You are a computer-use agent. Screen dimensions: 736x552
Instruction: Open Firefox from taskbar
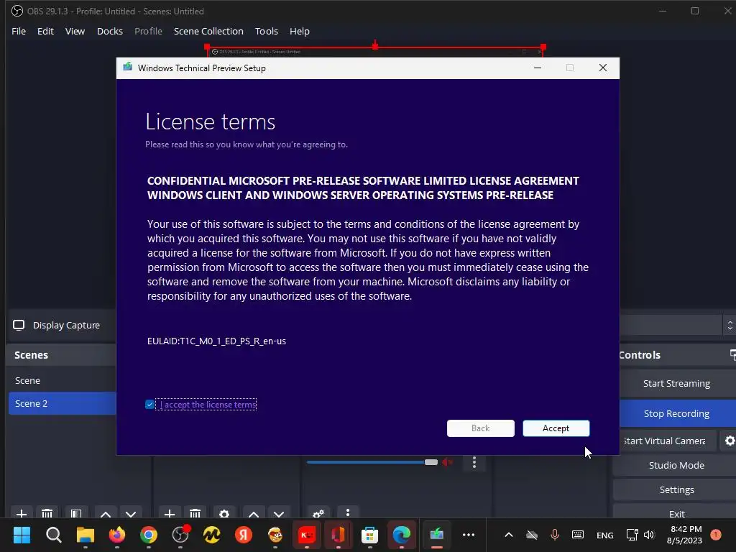click(x=117, y=535)
